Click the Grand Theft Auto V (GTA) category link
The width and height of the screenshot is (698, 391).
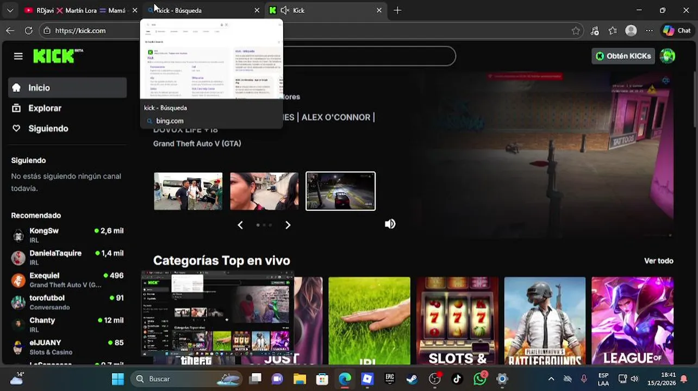pyautogui.click(x=197, y=143)
